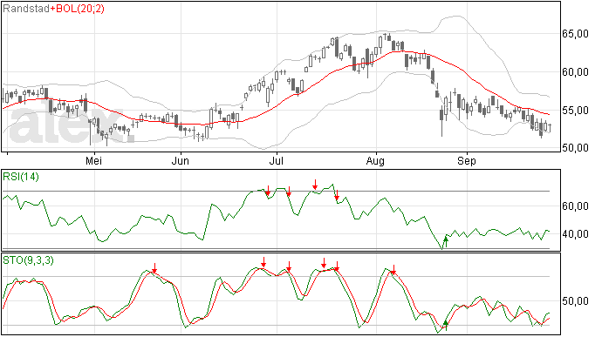Click the 50,00 price axis value in main chart
This screenshot has height=337, width=602.
575,148
